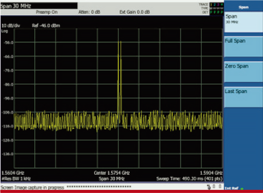Click the Sweep Time 490.30 ms annotation
This screenshot has width=263, height=193.
click(189, 179)
